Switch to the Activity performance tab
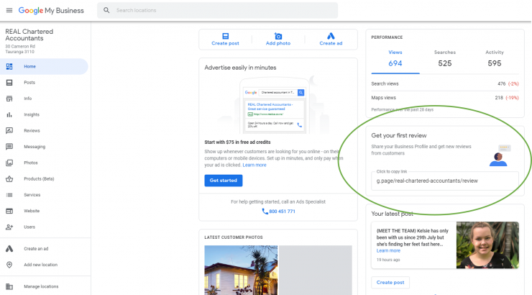The width and height of the screenshot is (532, 295). pyautogui.click(x=495, y=58)
